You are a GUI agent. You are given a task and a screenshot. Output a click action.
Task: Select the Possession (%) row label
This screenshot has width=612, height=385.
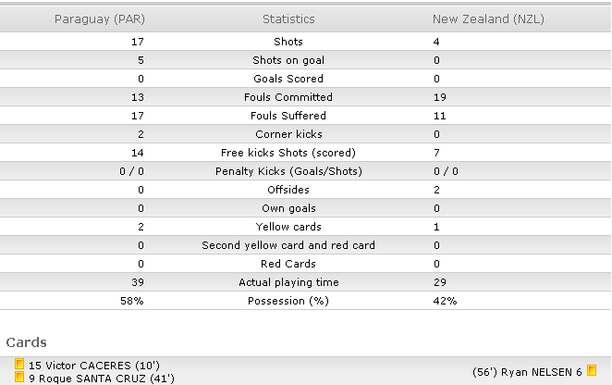pyautogui.click(x=288, y=301)
